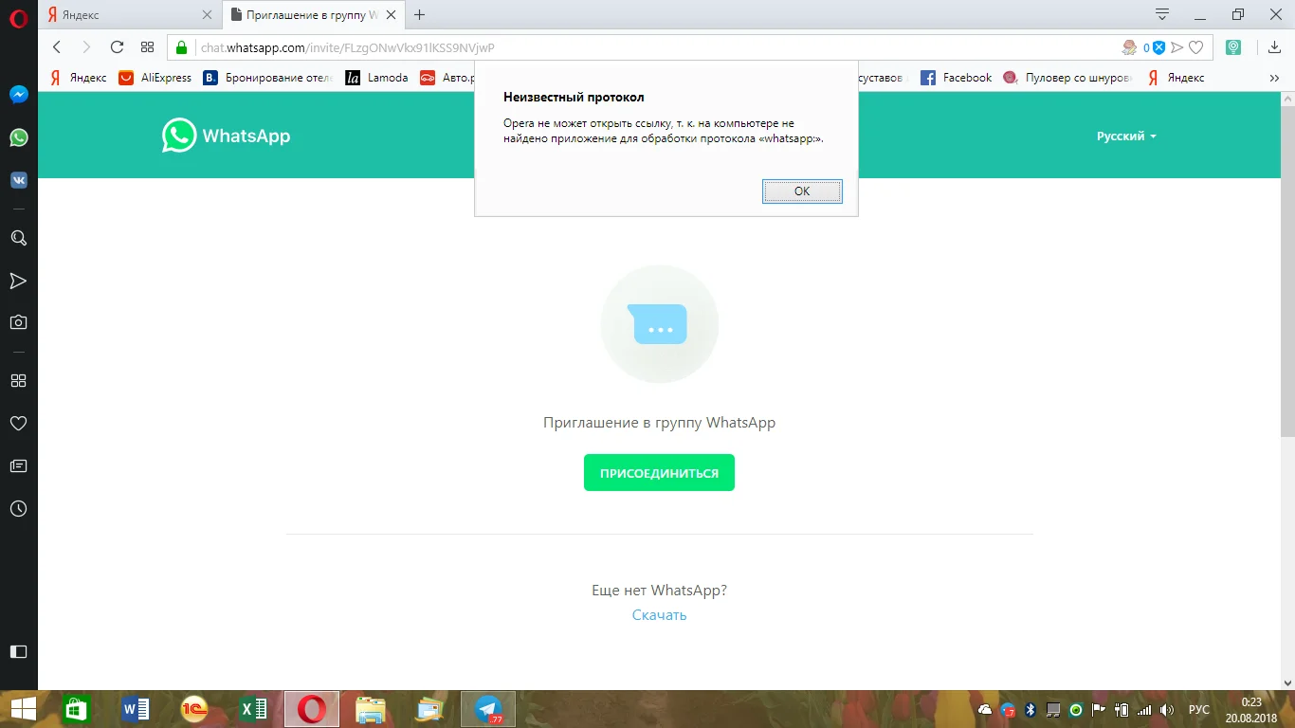Open the ad blocker shield icon
The image size is (1295, 728).
click(1158, 47)
